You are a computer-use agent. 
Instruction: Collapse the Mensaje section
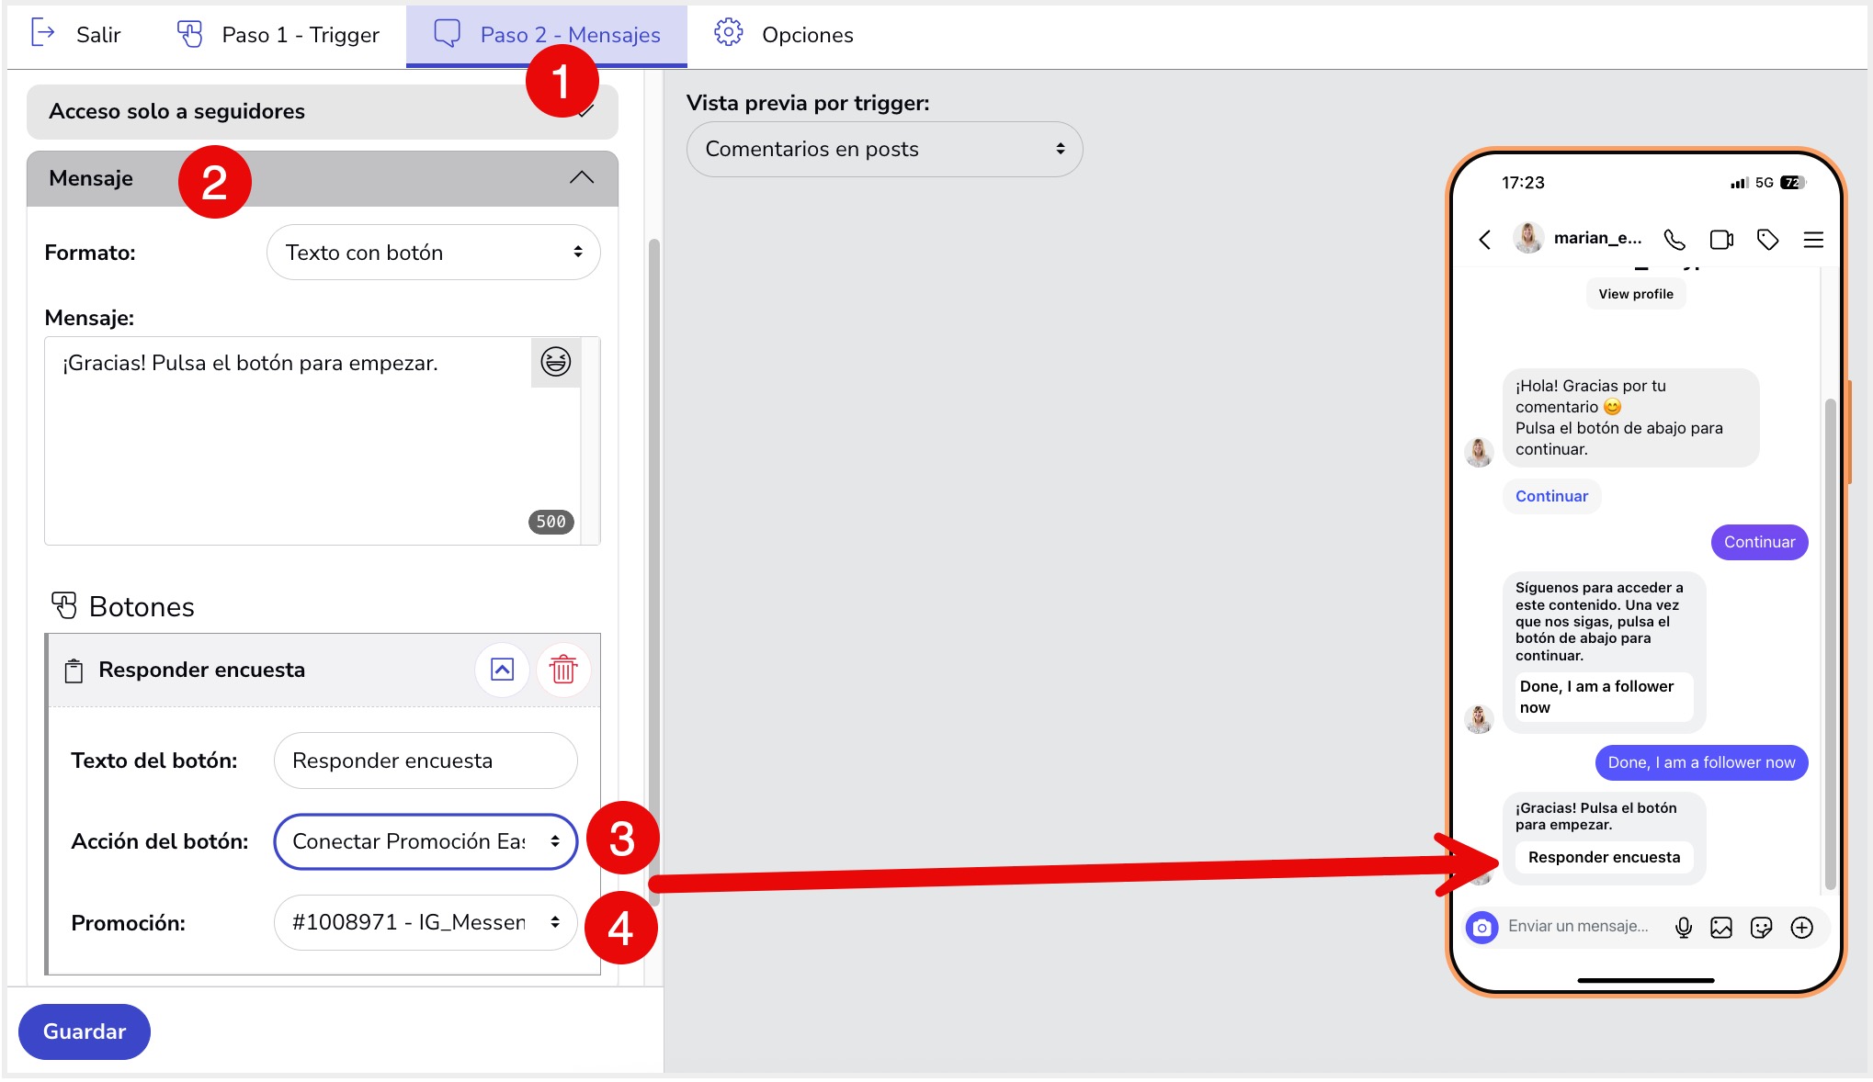[581, 177]
